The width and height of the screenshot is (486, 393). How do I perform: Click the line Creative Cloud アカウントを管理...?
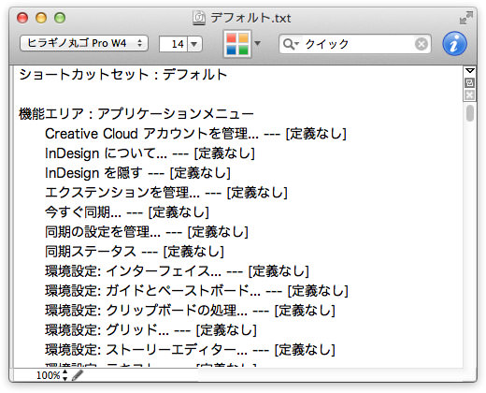click(x=195, y=134)
